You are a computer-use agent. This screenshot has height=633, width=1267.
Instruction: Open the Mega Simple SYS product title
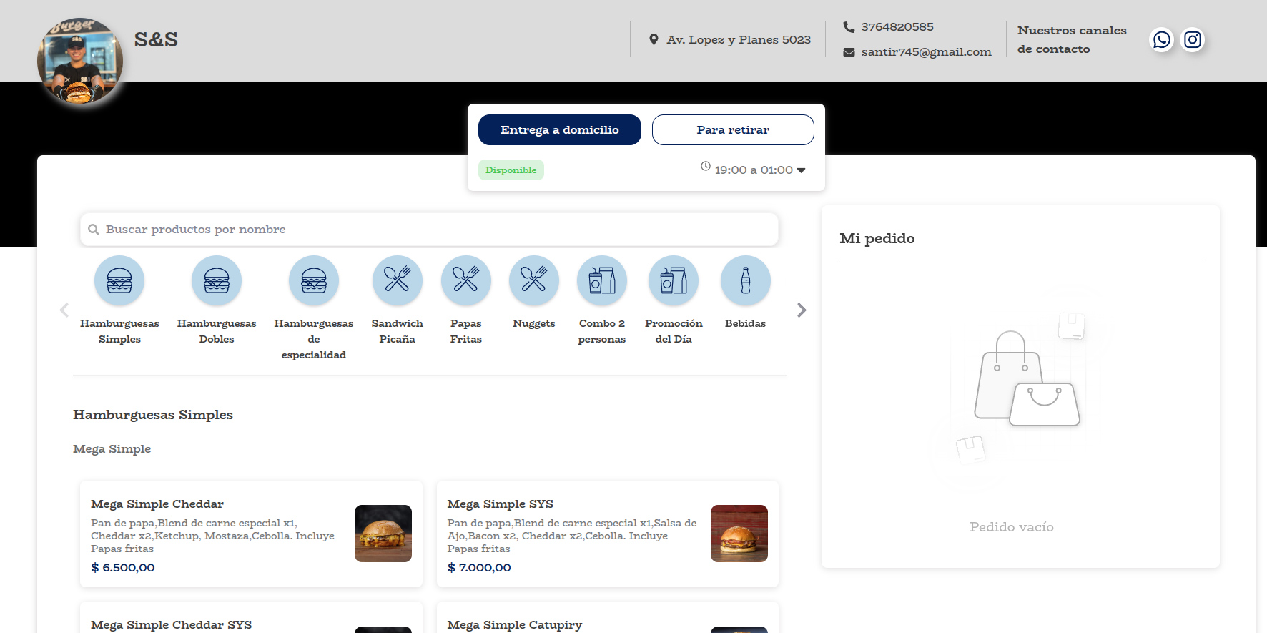[501, 504]
